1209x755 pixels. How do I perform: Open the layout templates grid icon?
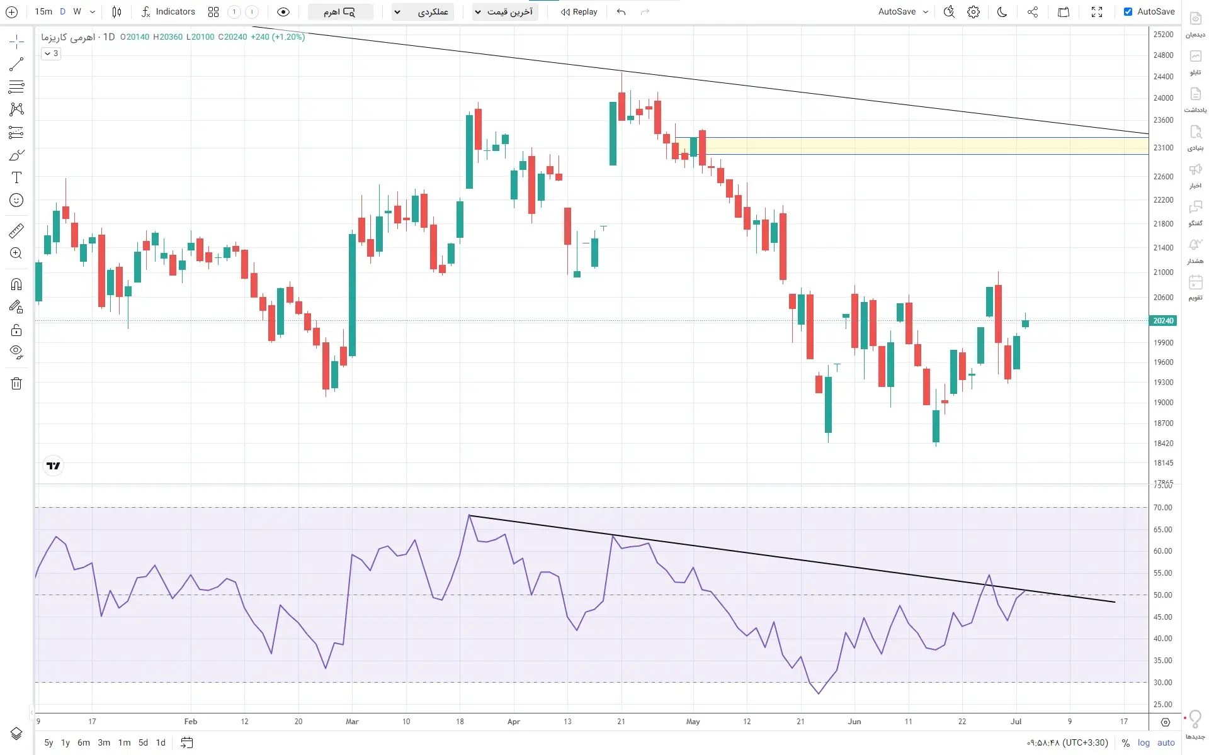coord(213,12)
